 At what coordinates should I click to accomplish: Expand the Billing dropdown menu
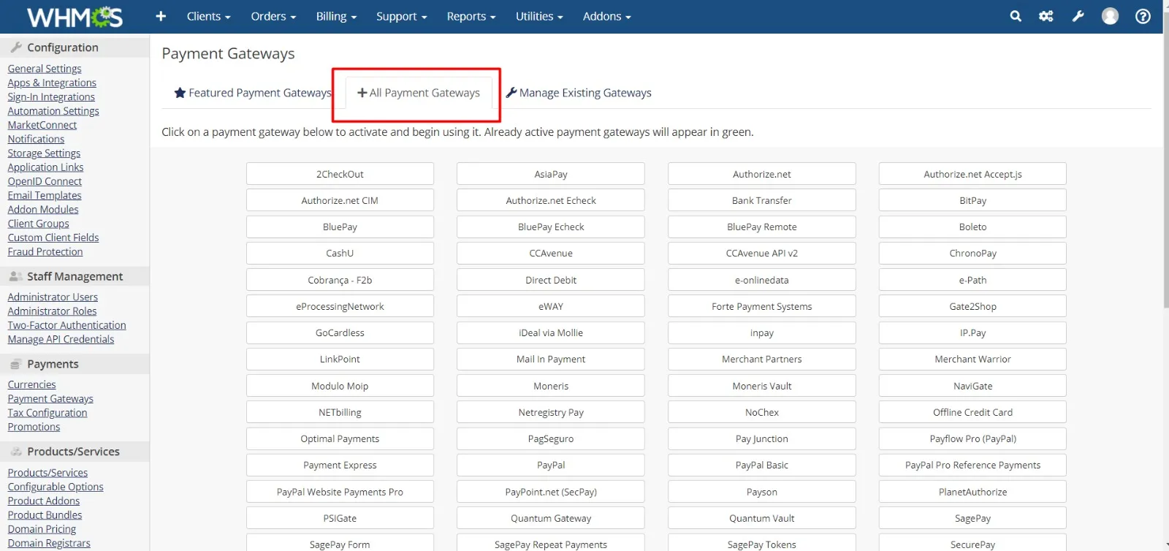[x=336, y=16]
